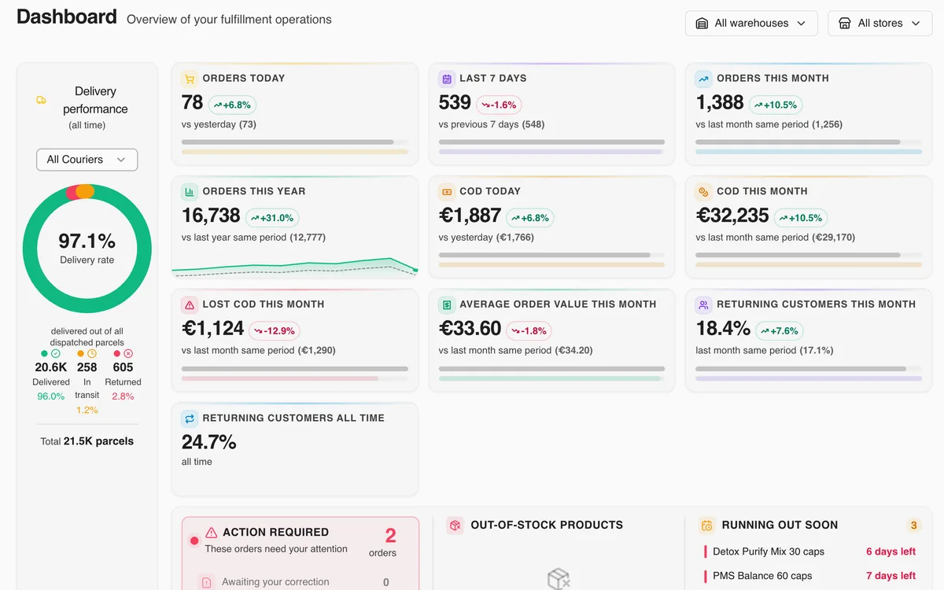944x590 pixels.
Task: Click the Delivered check icon
Action: pyautogui.click(x=55, y=354)
